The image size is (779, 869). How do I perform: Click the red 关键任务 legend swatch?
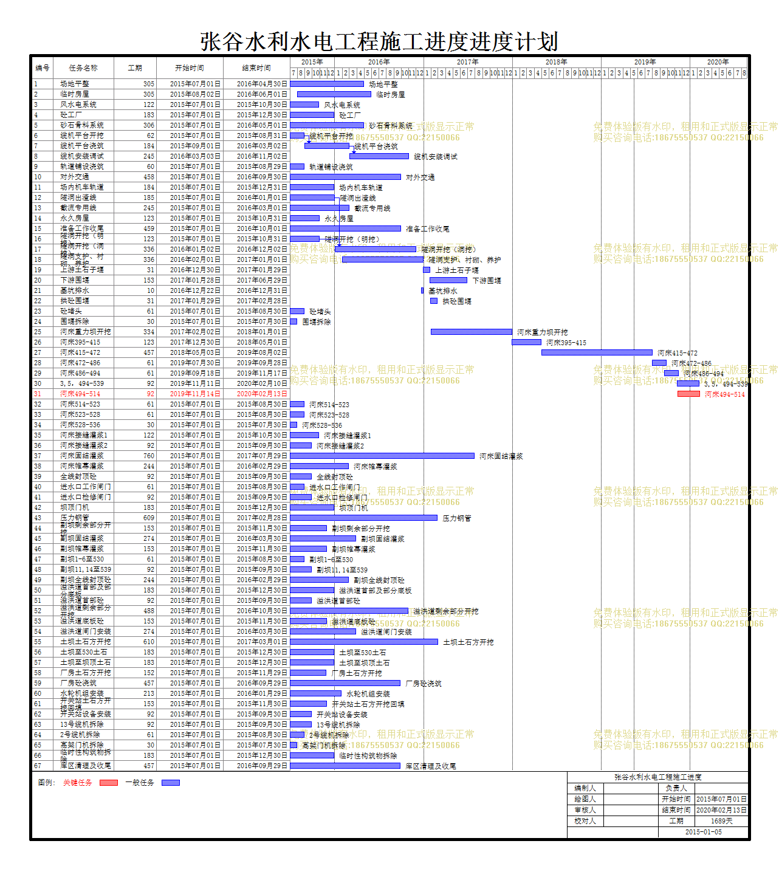(x=109, y=783)
